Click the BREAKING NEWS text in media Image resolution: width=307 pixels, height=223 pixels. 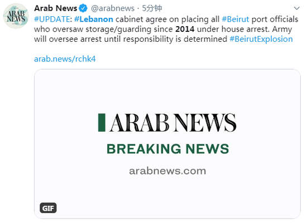point(168,149)
